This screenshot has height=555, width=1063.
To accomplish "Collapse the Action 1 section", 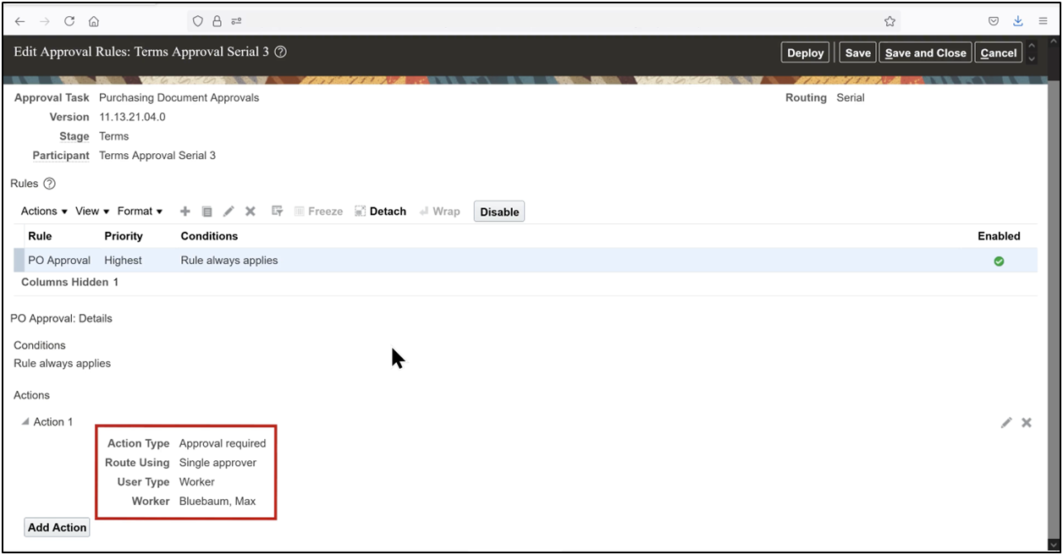I will coord(25,421).
